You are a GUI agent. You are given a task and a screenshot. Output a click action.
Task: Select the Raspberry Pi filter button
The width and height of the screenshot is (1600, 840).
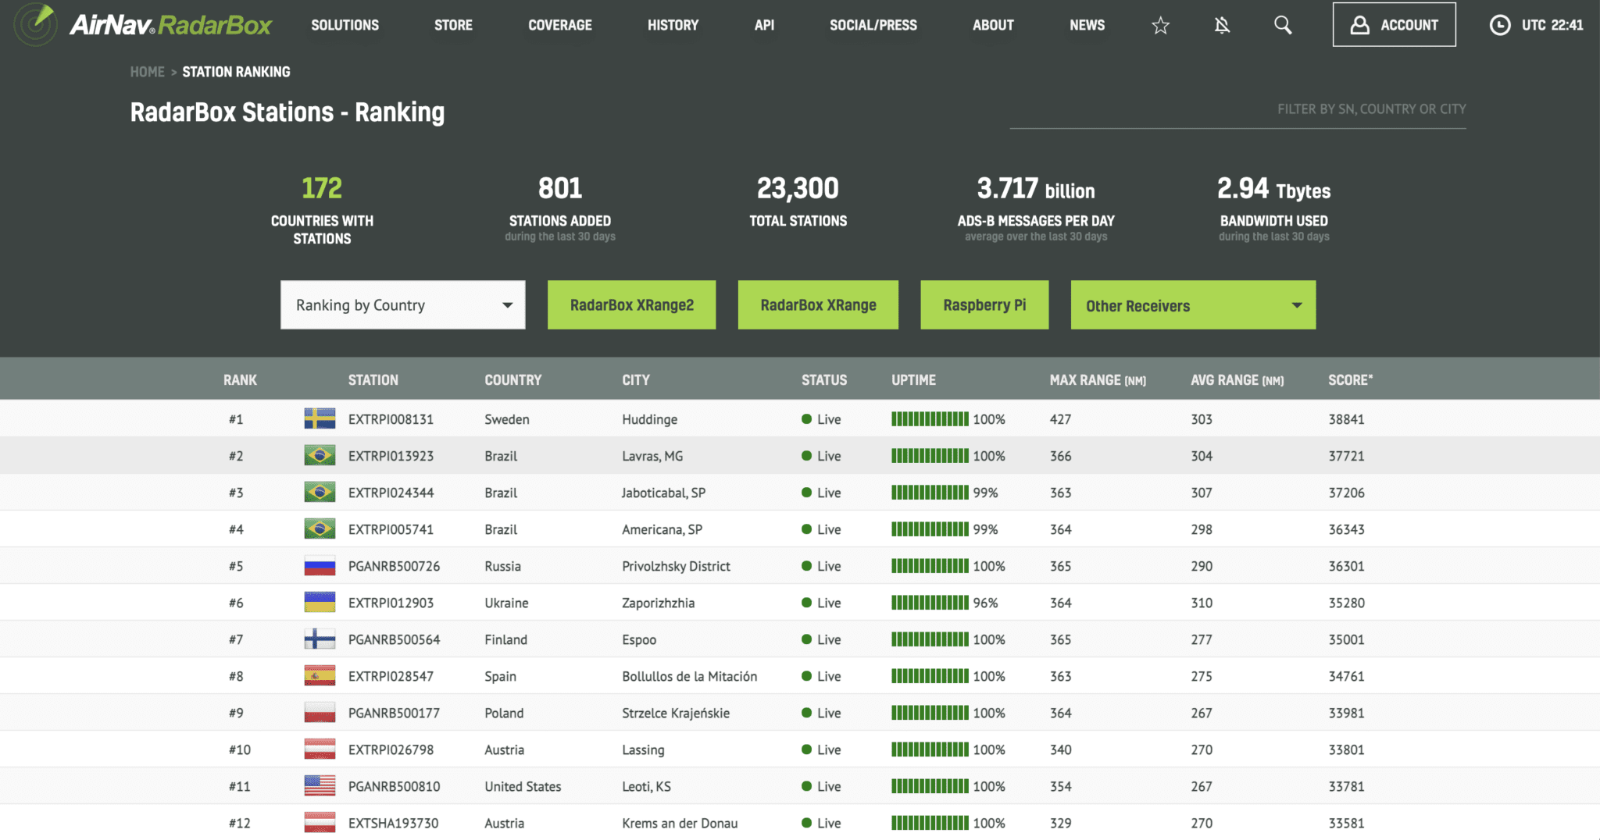tap(984, 305)
